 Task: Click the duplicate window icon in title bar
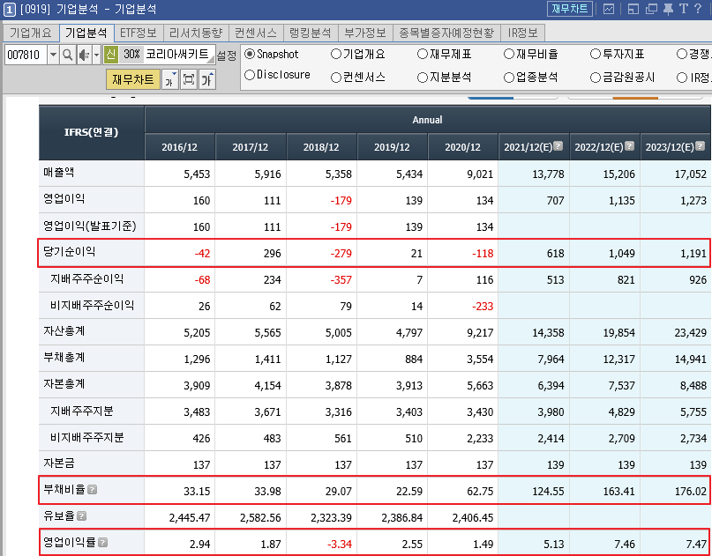pyautogui.click(x=651, y=9)
